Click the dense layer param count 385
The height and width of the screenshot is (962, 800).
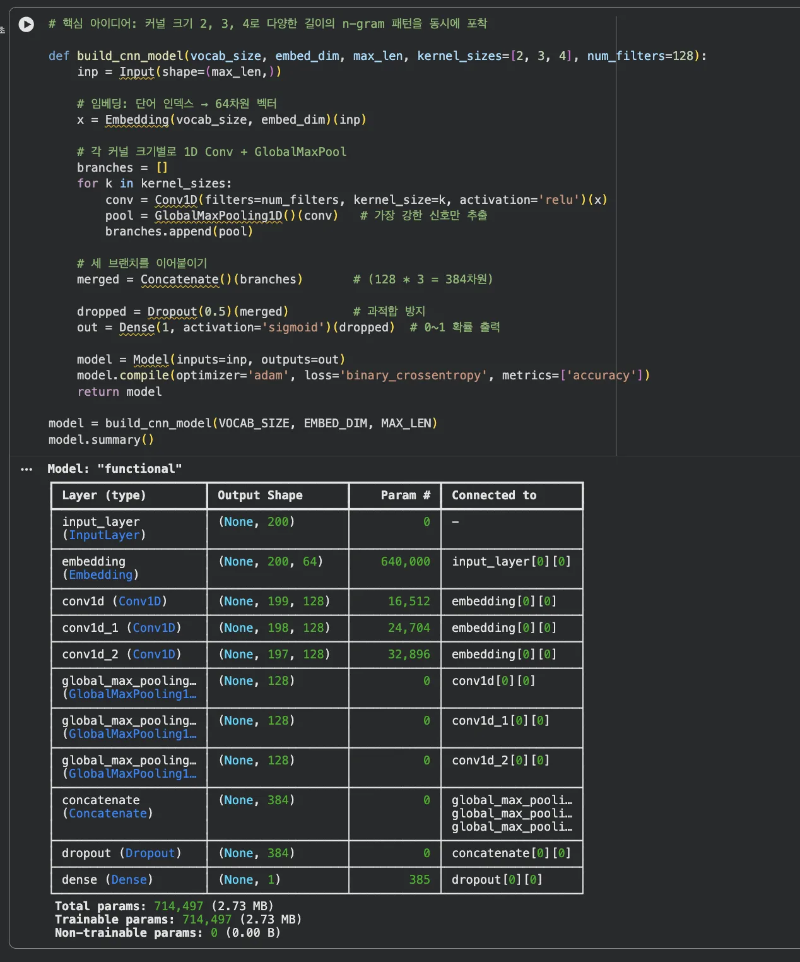[x=420, y=880]
